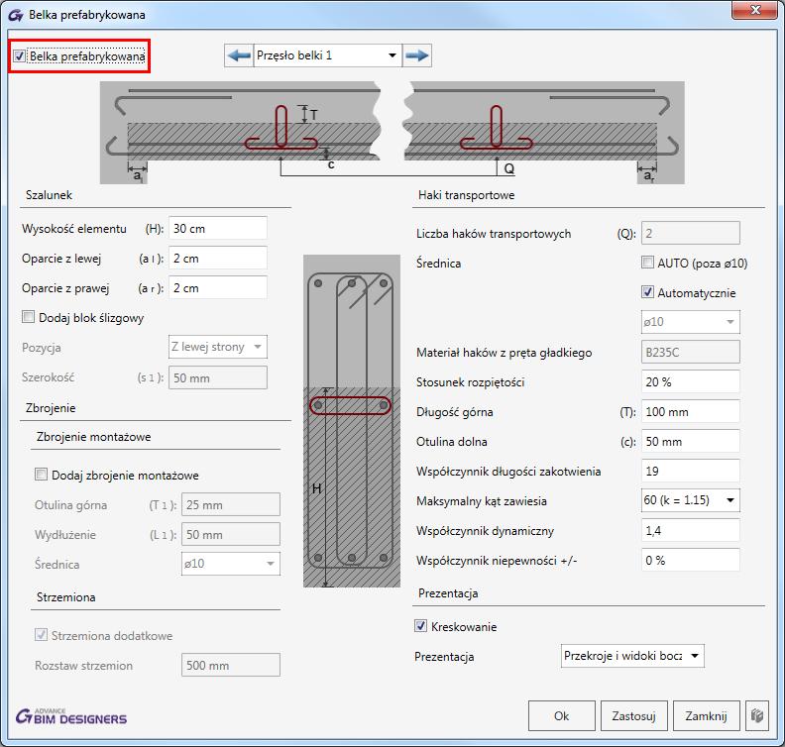
Task: Click Zamknij button
Action: coord(706,716)
